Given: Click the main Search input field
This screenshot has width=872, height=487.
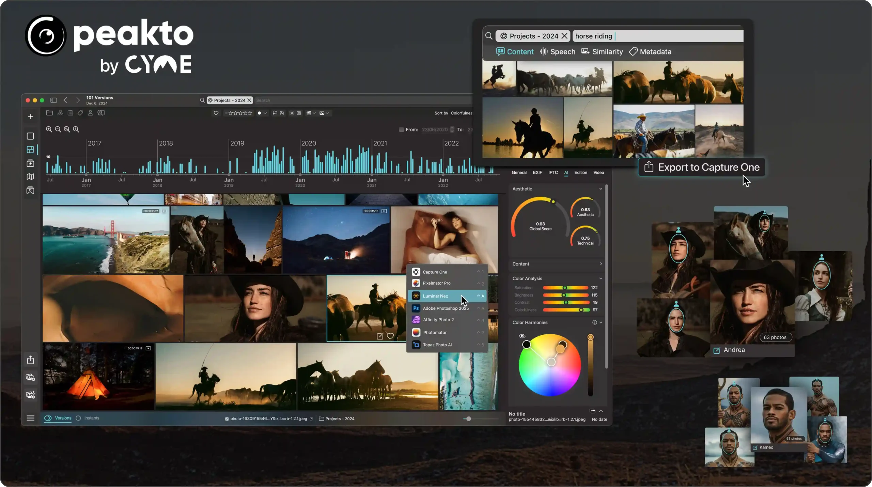Looking at the screenshot, I should (x=363, y=100).
